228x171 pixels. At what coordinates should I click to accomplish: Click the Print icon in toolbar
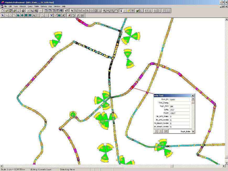(x=23, y=11)
